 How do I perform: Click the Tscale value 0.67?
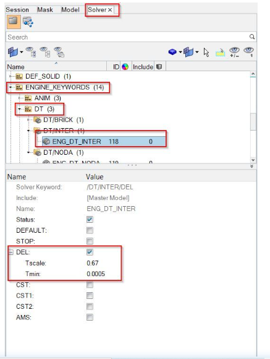point(93,263)
